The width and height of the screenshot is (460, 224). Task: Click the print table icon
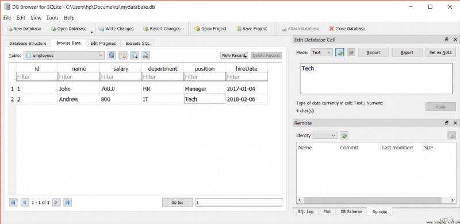[145, 55]
